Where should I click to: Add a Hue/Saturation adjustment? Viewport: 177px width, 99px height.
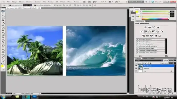tap(145, 31)
